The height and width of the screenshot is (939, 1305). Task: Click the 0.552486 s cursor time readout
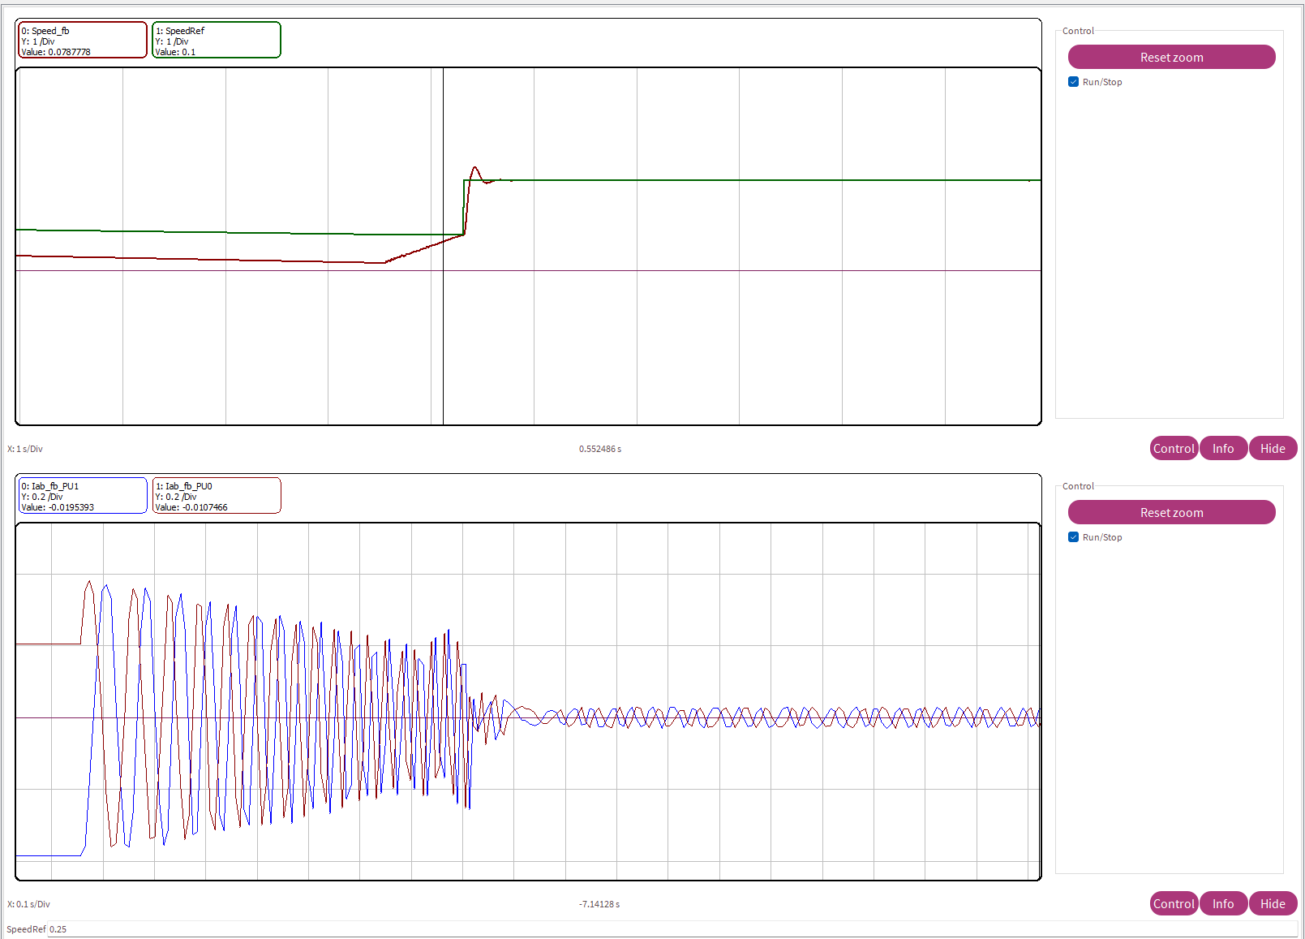tap(600, 449)
